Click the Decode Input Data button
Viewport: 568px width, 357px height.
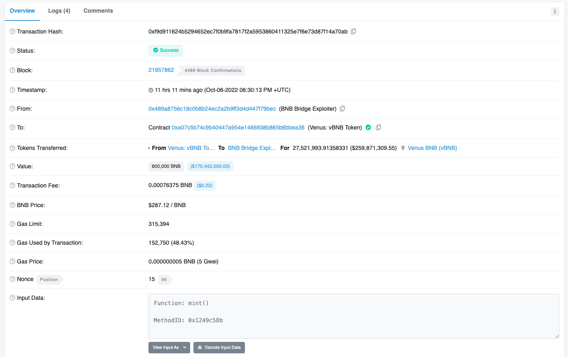click(219, 348)
